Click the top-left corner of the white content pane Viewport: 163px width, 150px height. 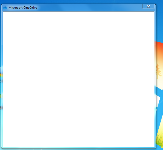(4, 12)
